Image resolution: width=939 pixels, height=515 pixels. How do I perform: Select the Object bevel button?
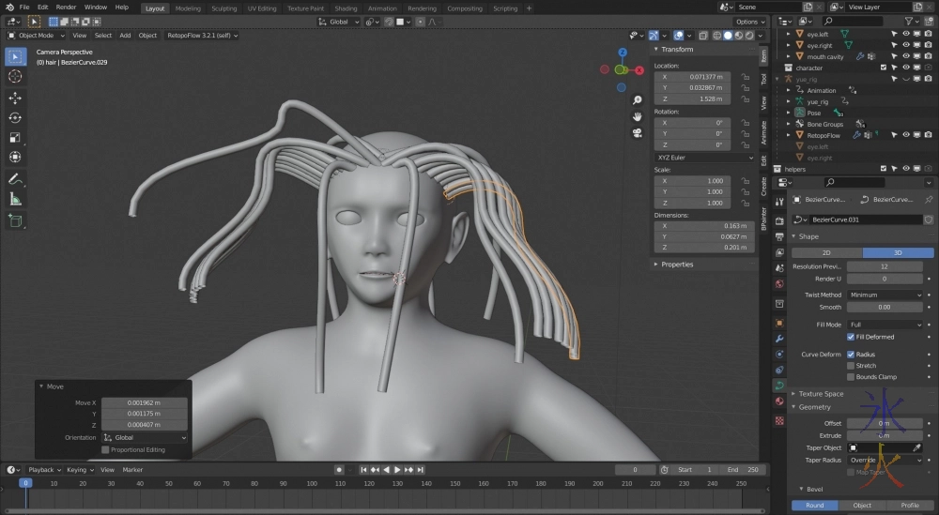point(862,506)
